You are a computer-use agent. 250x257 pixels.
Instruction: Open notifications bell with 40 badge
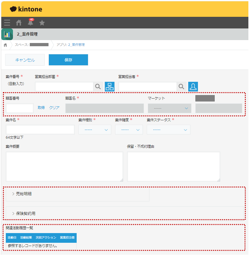[30, 23]
